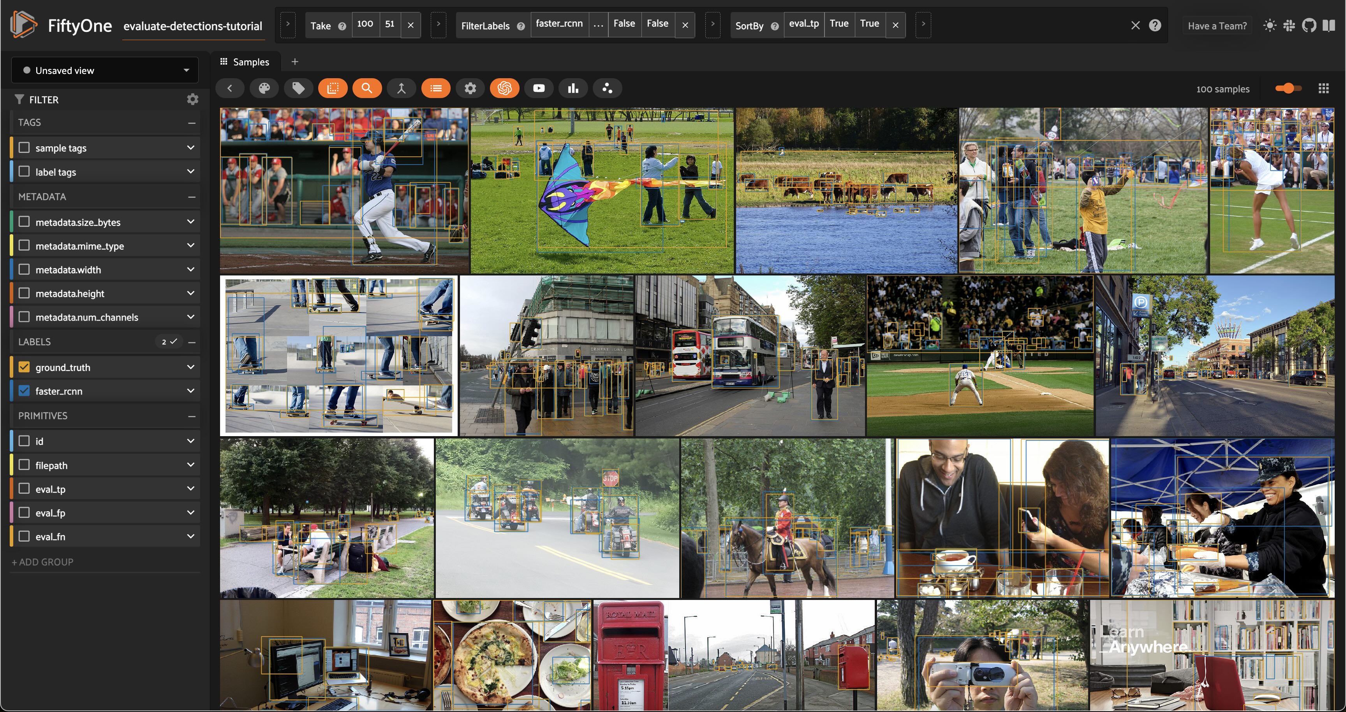This screenshot has width=1346, height=712.
Task: Click the scatter dots embeddings icon
Action: (x=607, y=88)
